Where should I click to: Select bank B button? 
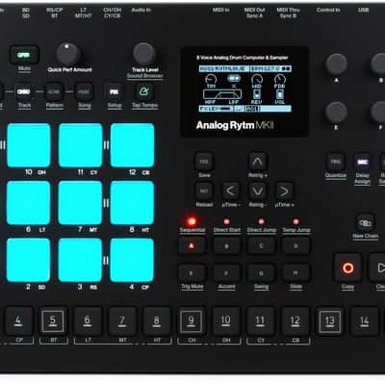tap(226, 246)
